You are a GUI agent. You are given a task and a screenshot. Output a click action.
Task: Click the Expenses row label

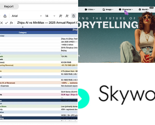pos(5,86)
